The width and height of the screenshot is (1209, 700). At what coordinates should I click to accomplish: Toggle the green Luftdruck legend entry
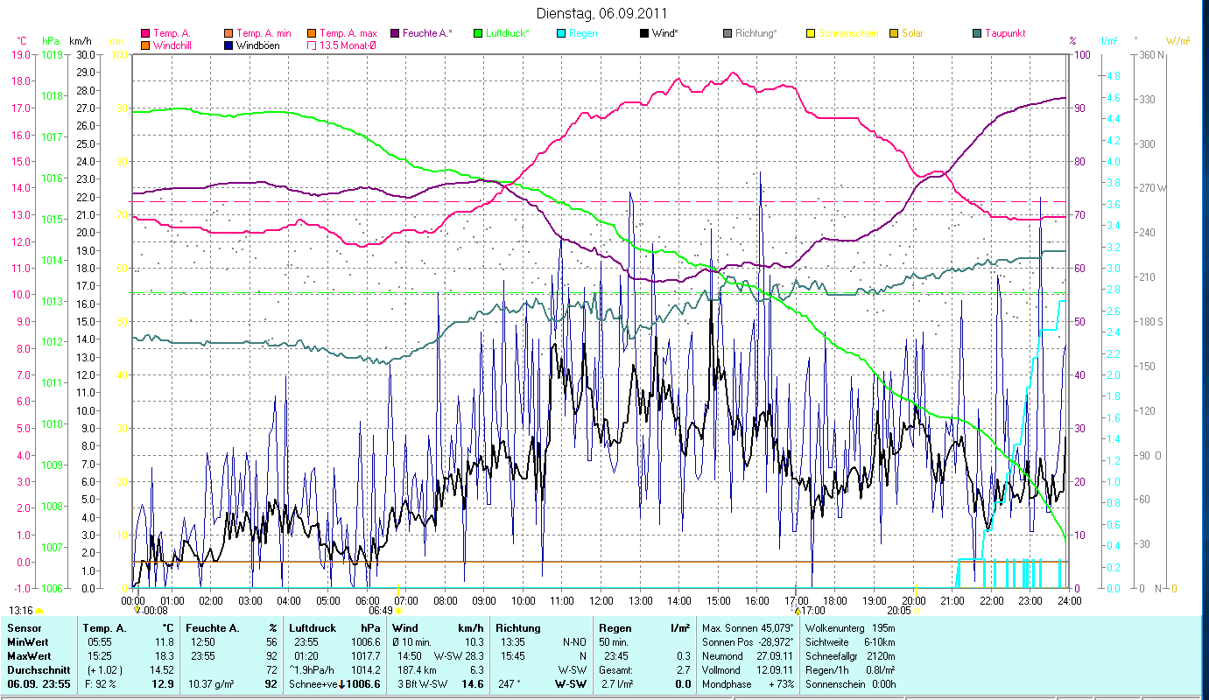[478, 33]
